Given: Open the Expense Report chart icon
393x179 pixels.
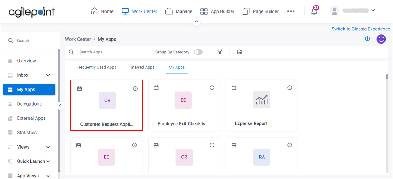Looking at the screenshot, I should [x=262, y=100].
